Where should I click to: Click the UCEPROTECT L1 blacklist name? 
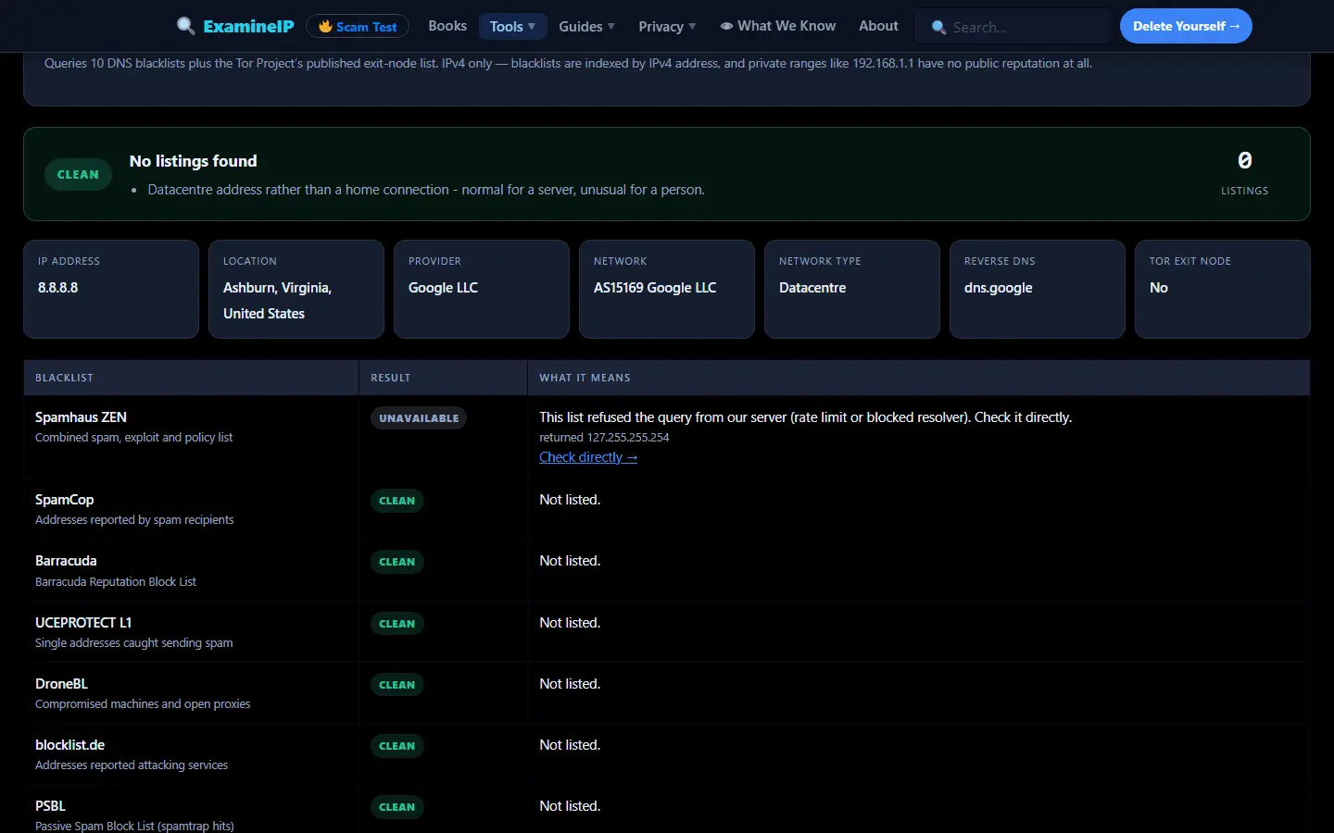click(x=83, y=623)
